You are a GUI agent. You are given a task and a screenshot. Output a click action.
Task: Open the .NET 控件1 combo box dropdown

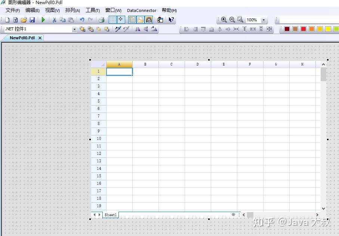74,28
